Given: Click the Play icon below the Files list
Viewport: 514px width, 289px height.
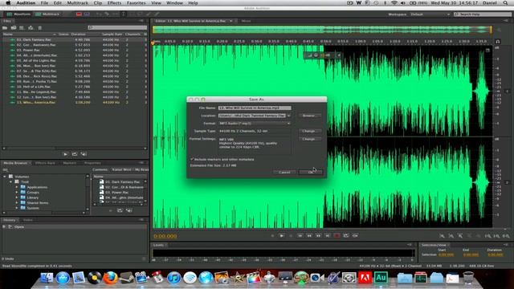Looking at the screenshot, I should [65, 154].
